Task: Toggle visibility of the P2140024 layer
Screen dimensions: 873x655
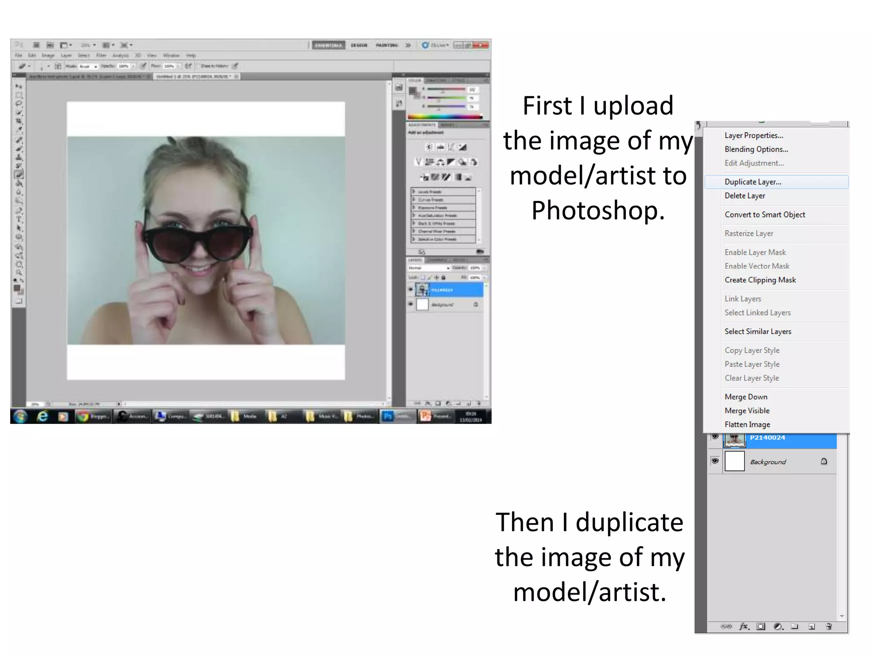Action: click(x=715, y=437)
